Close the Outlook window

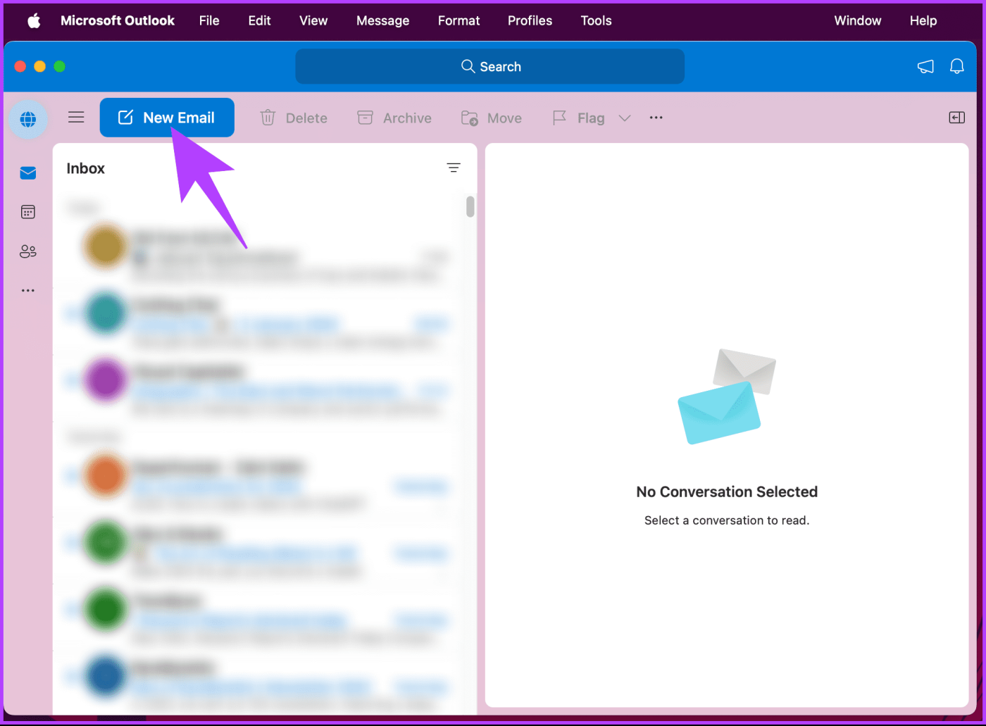pos(20,66)
